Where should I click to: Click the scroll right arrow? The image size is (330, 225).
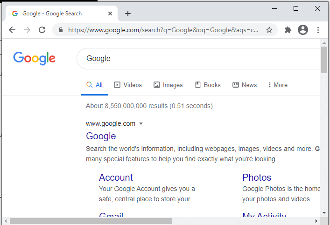pyautogui.click(x=316, y=221)
